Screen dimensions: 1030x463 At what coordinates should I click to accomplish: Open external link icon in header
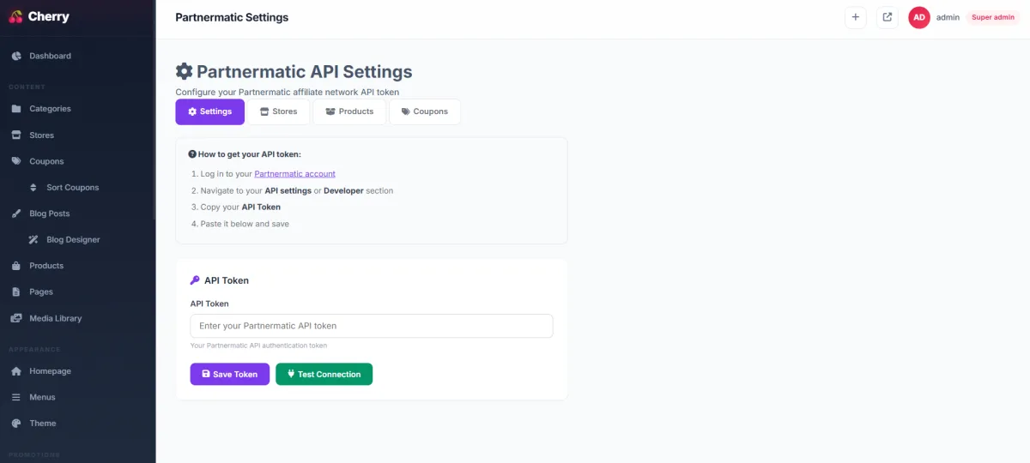tap(887, 17)
